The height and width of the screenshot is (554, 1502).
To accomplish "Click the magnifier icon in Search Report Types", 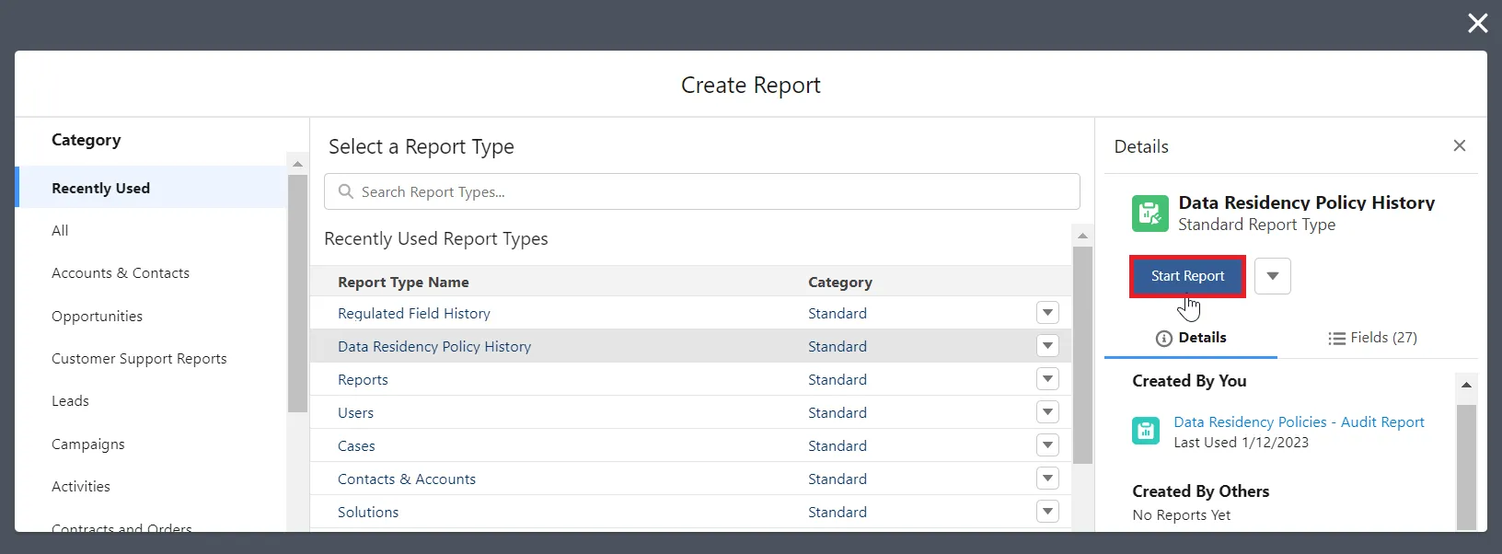I will (x=346, y=191).
